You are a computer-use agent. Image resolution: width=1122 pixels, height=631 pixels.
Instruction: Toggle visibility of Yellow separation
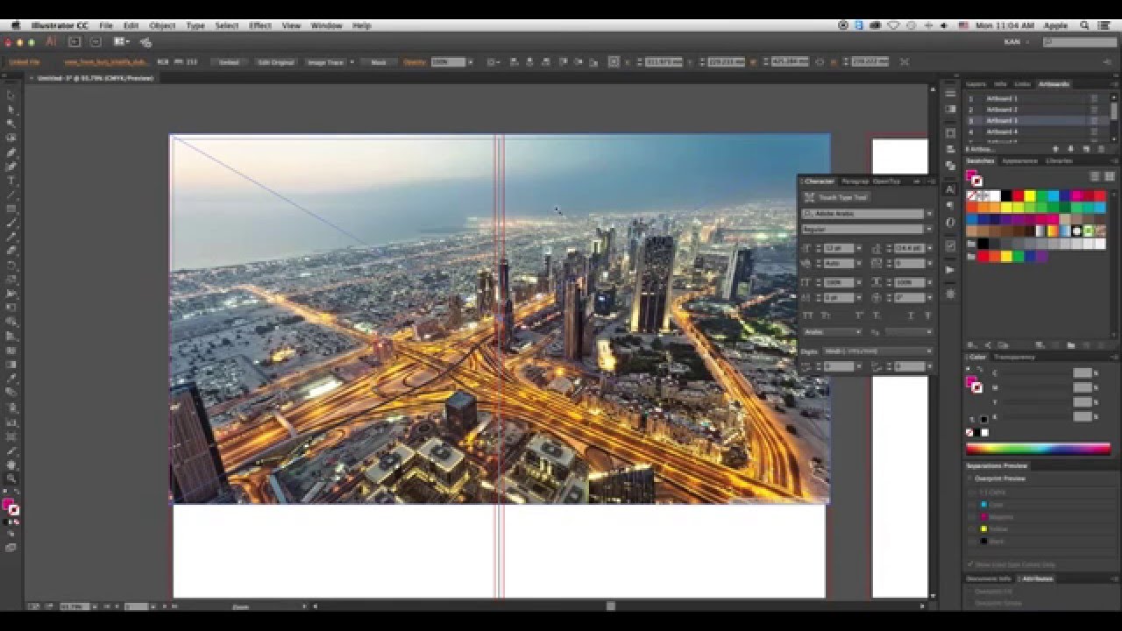pos(972,529)
